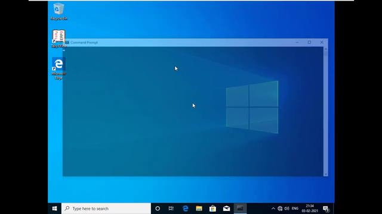This screenshot has width=382, height=214.
Task: Click the Command Prompt scrollbar down arrow
Action: [x=326, y=174]
